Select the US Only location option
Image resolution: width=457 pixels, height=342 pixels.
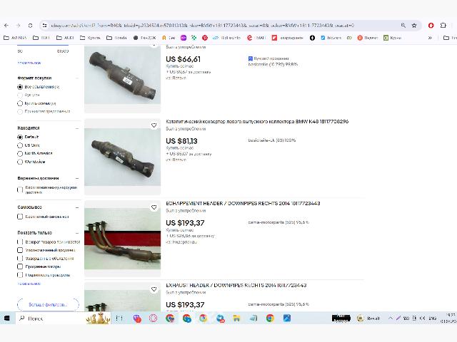tap(20, 145)
